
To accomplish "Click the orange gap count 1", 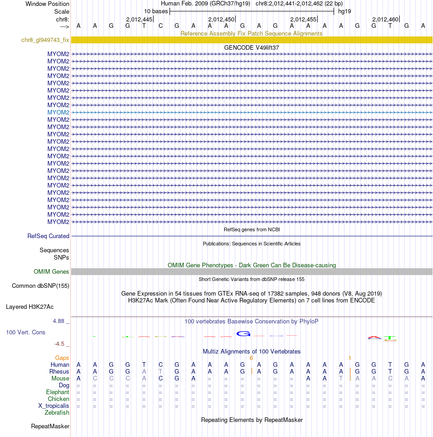I will pyautogui.click(x=350, y=358).
